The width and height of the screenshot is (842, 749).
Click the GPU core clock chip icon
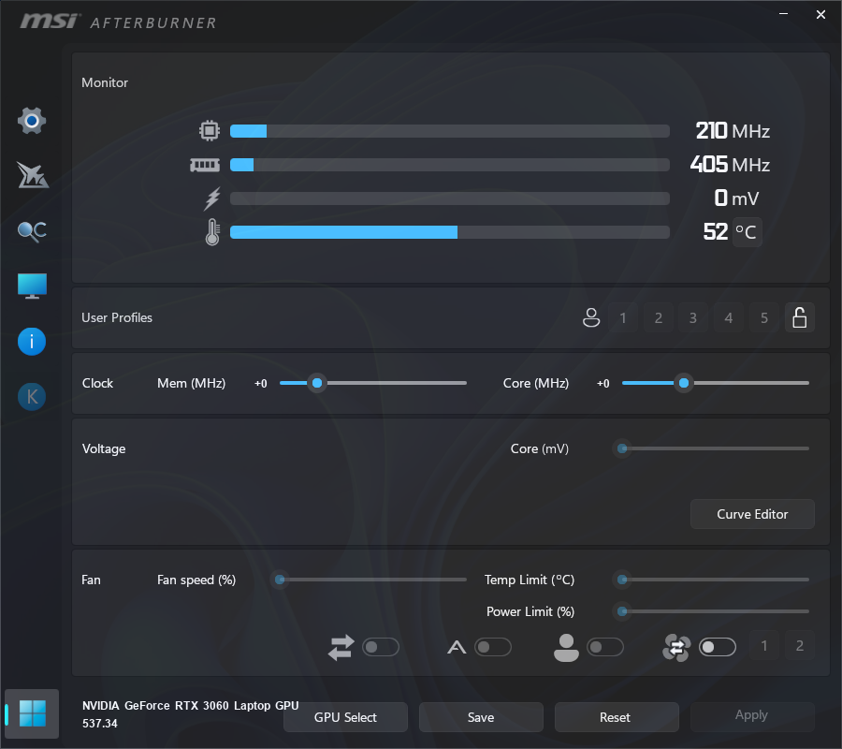[210, 130]
